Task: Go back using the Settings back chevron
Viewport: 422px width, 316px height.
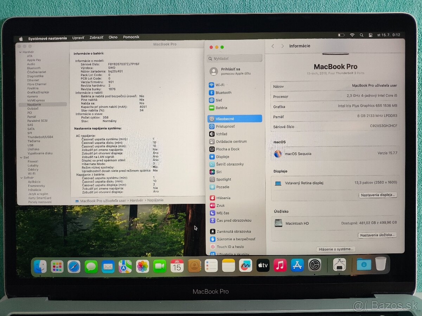Action: [273, 46]
